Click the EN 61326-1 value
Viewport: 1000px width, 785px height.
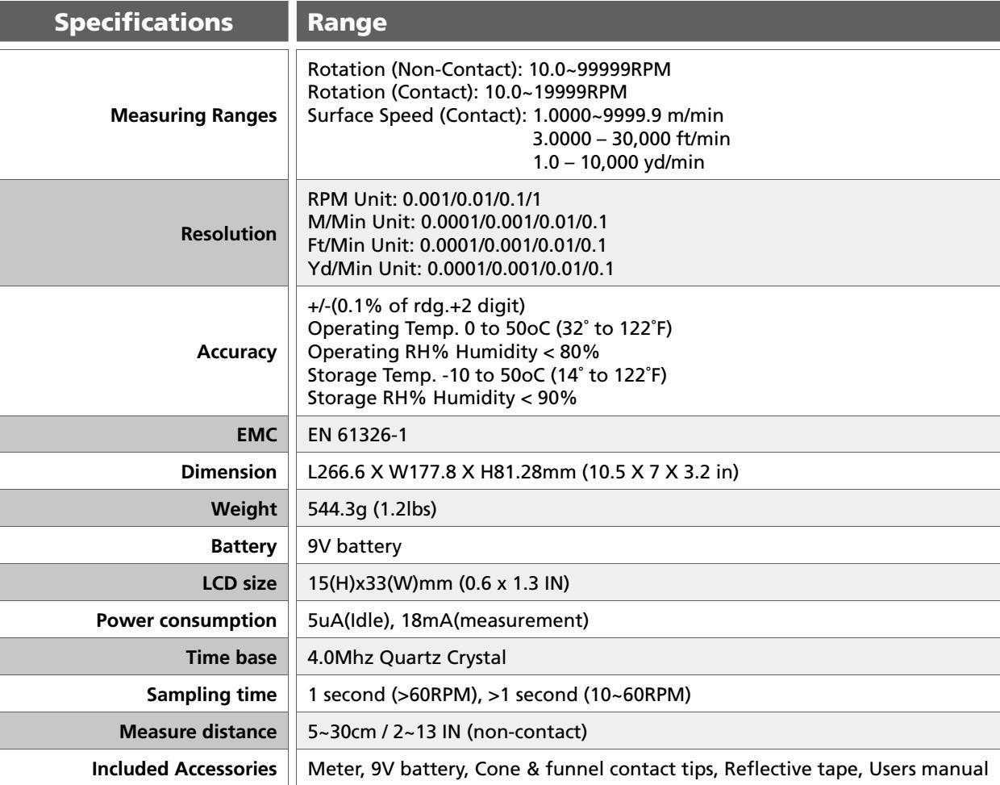click(358, 436)
